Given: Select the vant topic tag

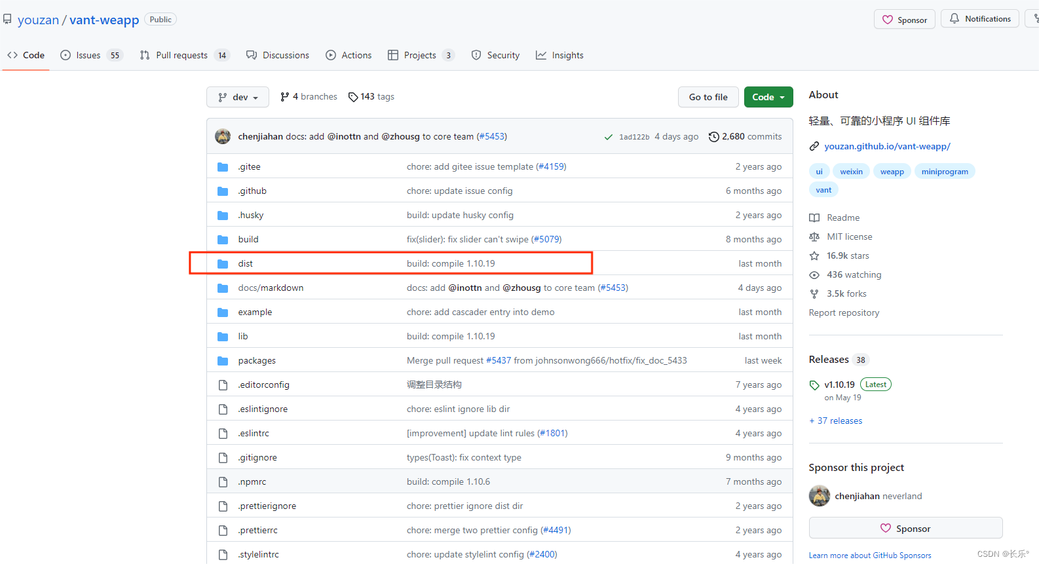Looking at the screenshot, I should tap(823, 190).
